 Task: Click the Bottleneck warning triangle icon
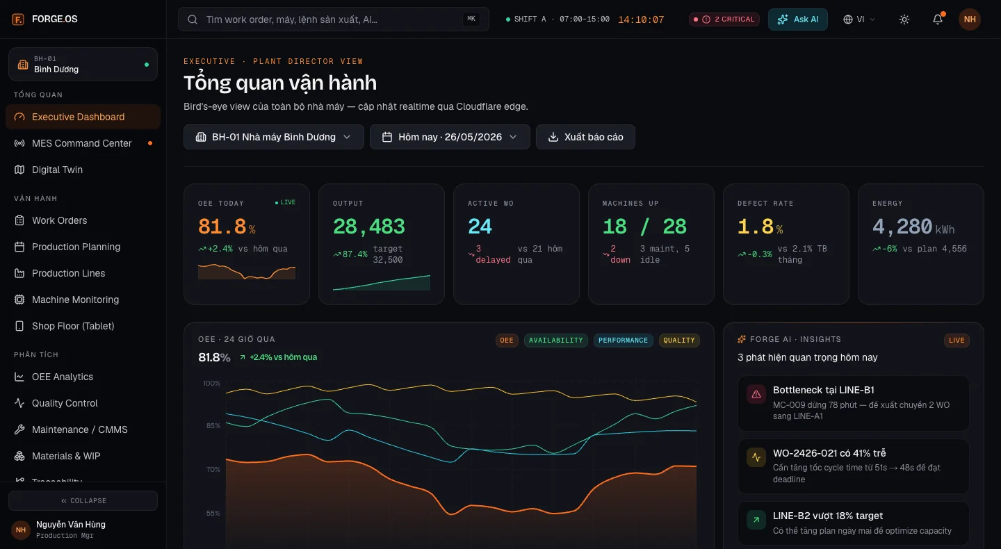[756, 394]
